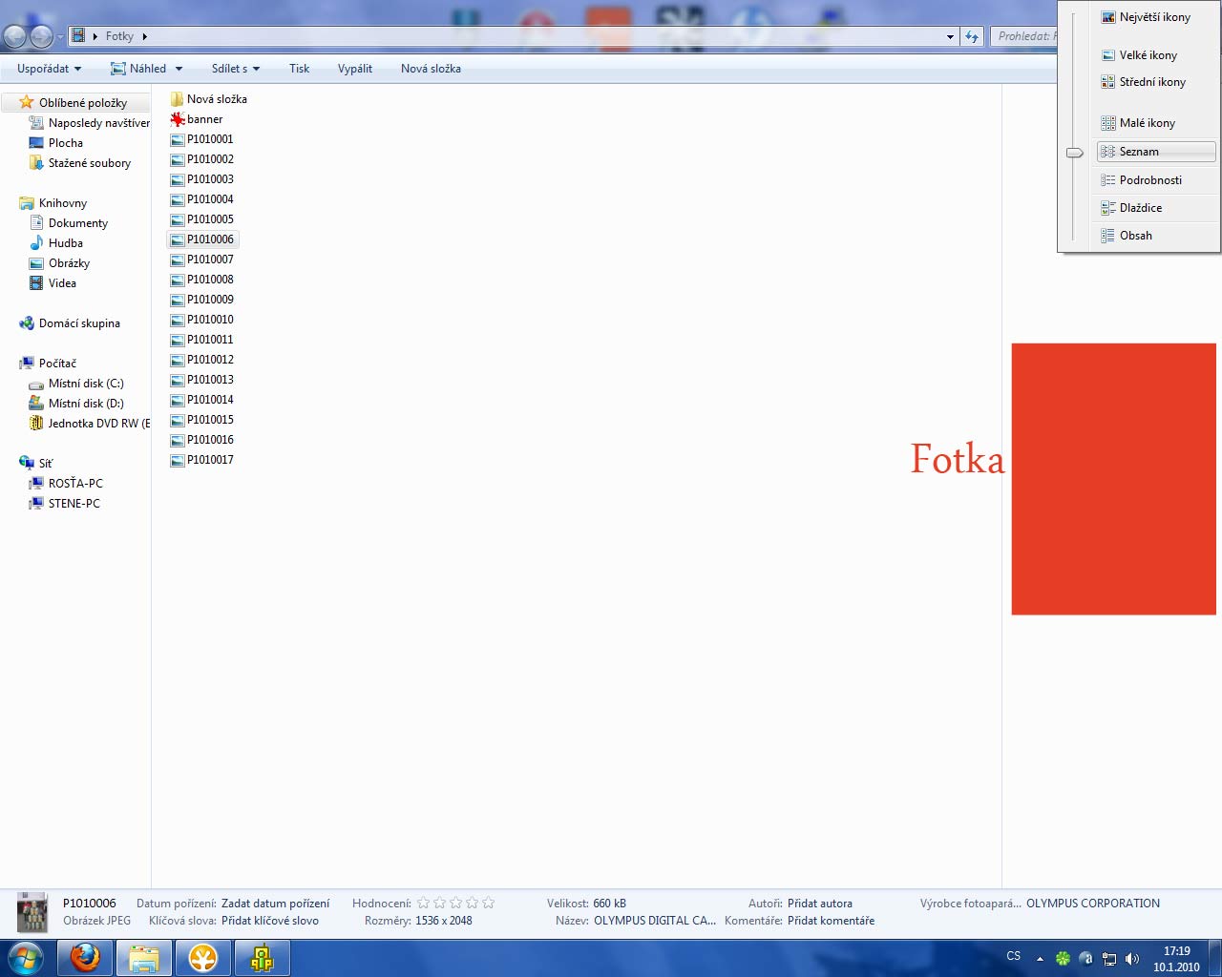Click Zadat datum pořízení

[x=275, y=904]
